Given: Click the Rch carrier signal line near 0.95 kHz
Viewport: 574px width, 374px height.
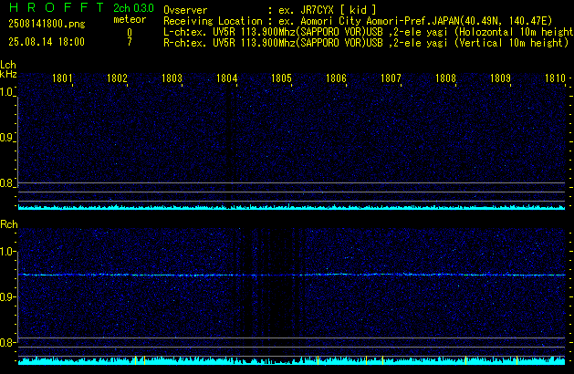Looking at the screenshot, I should click(291, 275).
